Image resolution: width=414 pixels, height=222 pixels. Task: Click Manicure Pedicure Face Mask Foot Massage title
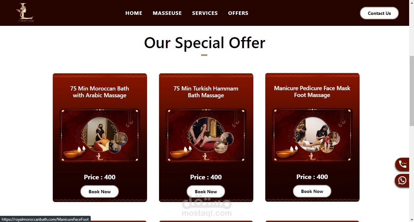point(312,91)
